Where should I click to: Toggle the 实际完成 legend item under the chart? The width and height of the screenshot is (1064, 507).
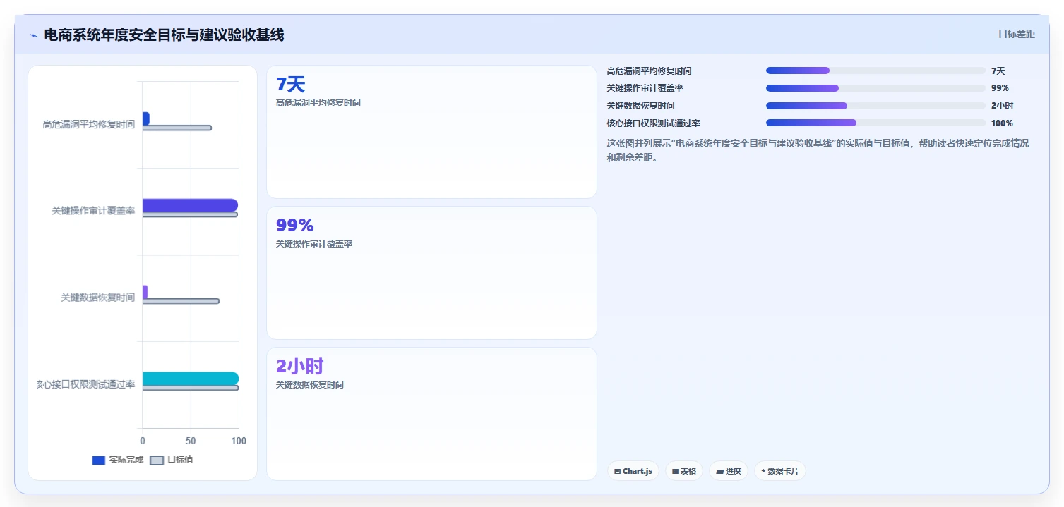tap(118, 460)
